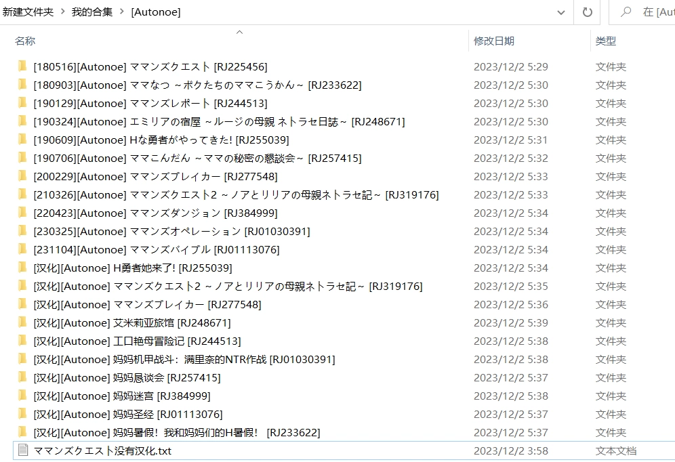Click 文本文档 type cell
The height and width of the screenshot is (462, 675).
tap(615, 450)
